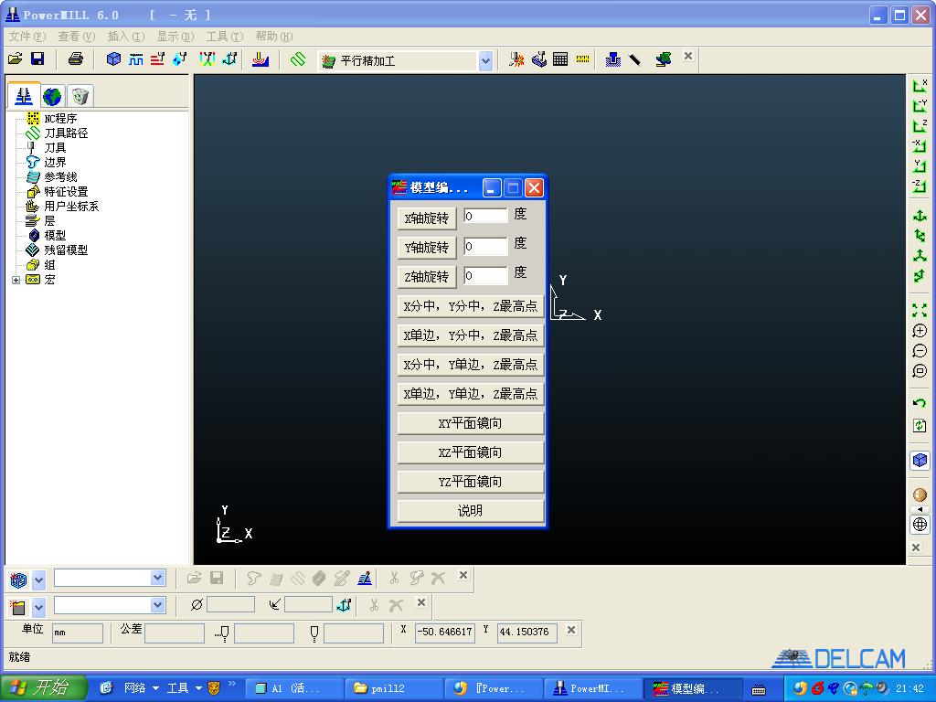Viewport: 936px width, 702px height.
Task: Click resize to fit view icon
Action: (920, 311)
